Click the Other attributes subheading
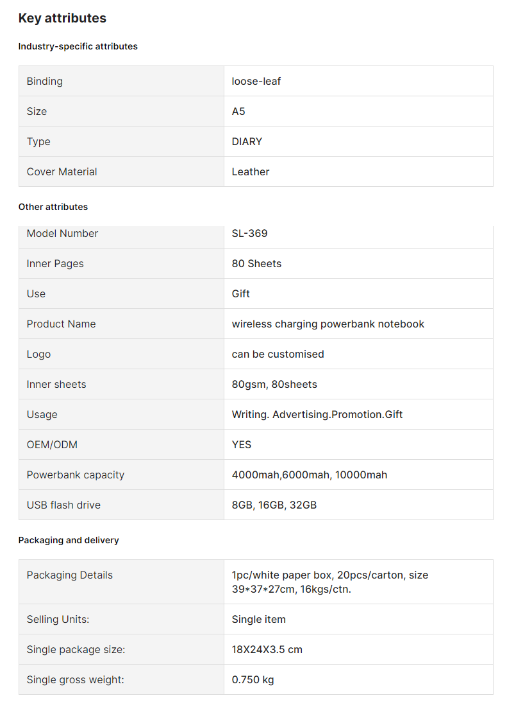Image resolution: width=507 pixels, height=707 pixels. click(53, 207)
